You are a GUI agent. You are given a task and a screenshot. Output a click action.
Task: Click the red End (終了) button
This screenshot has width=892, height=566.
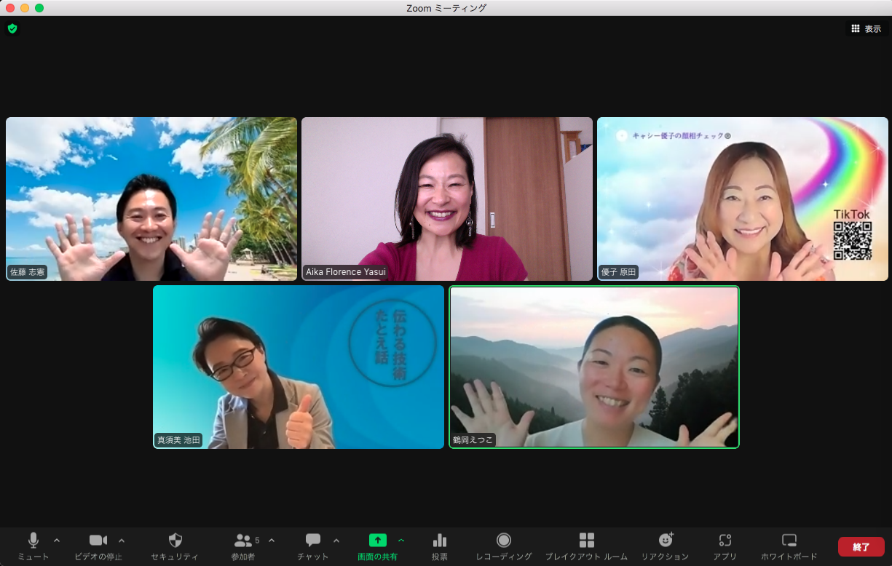861,546
